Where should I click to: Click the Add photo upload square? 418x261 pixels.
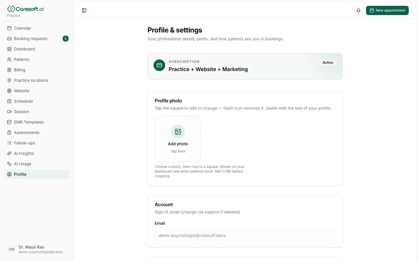tap(178, 139)
